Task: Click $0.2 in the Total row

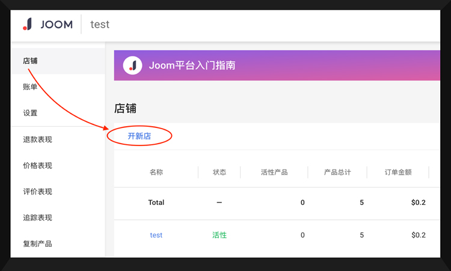Action: point(418,202)
